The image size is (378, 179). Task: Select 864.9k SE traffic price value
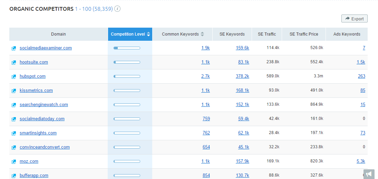click(317, 104)
